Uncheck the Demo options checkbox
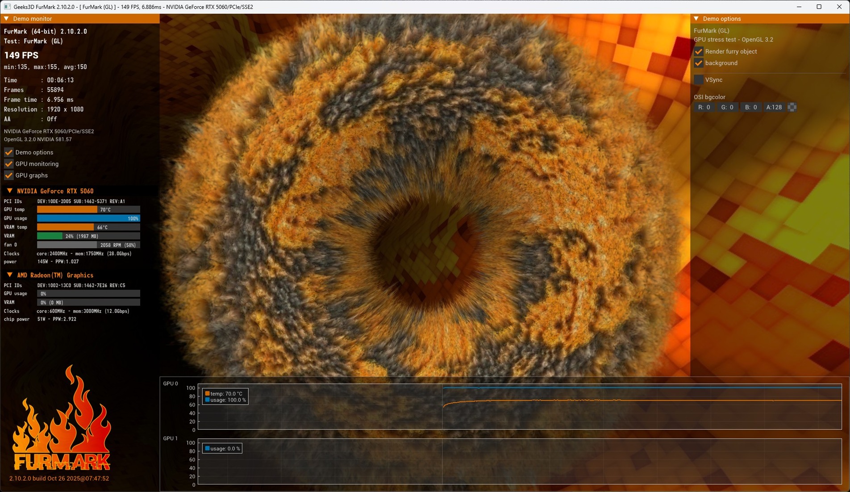 [x=8, y=152]
